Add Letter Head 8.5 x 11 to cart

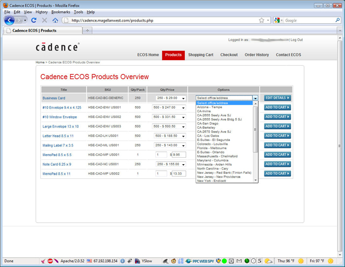pos(277,136)
